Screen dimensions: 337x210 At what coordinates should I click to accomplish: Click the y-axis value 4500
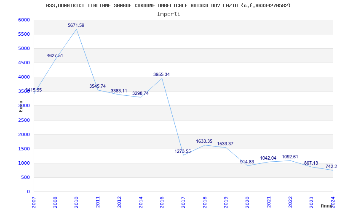[24, 63]
